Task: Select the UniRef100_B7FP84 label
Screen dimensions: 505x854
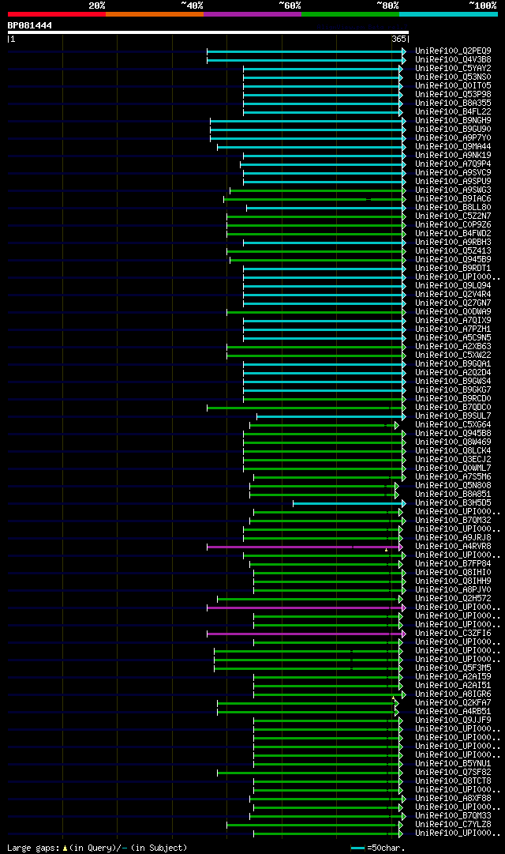Action: click(x=453, y=564)
